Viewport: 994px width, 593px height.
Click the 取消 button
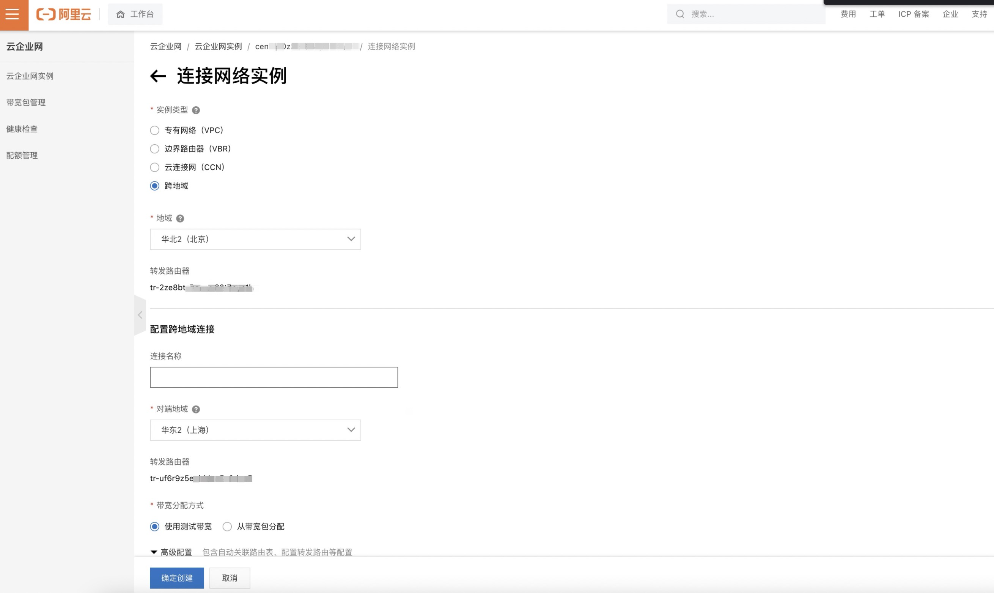pyautogui.click(x=230, y=578)
